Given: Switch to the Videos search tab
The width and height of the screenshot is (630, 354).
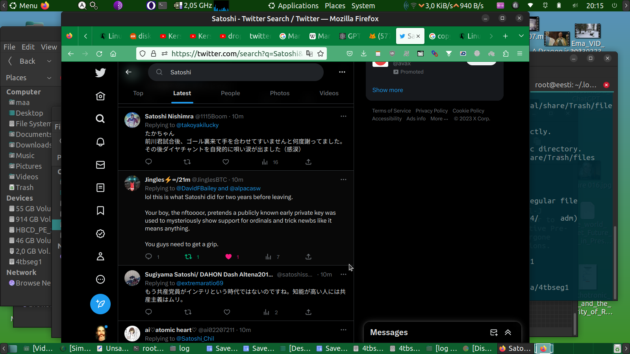Looking at the screenshot, I should click(329, 93).
